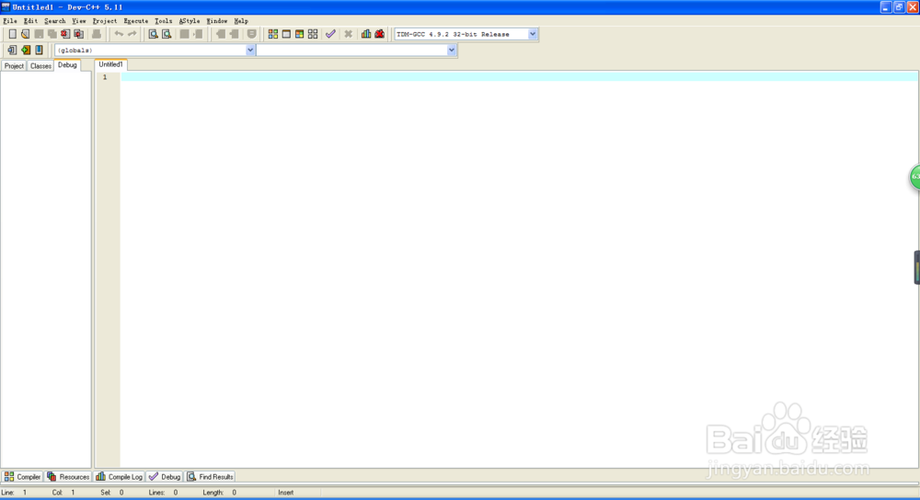Select the Untitled1 editor tab
The image size is (920, 500).
(x=110, y=64)
